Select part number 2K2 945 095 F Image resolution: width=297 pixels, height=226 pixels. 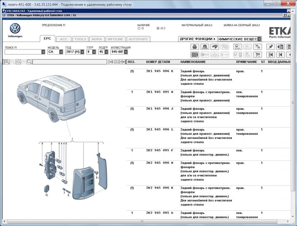tap(160, 150)
